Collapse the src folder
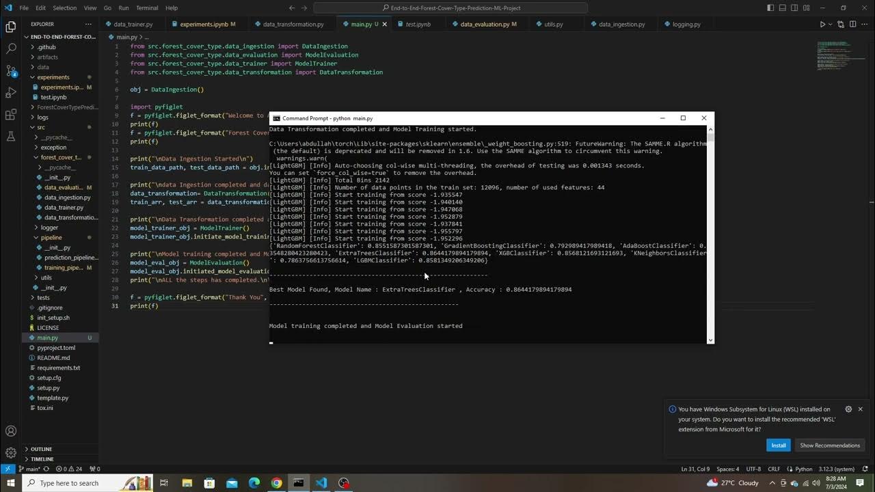875x492 pixels. 41,127
